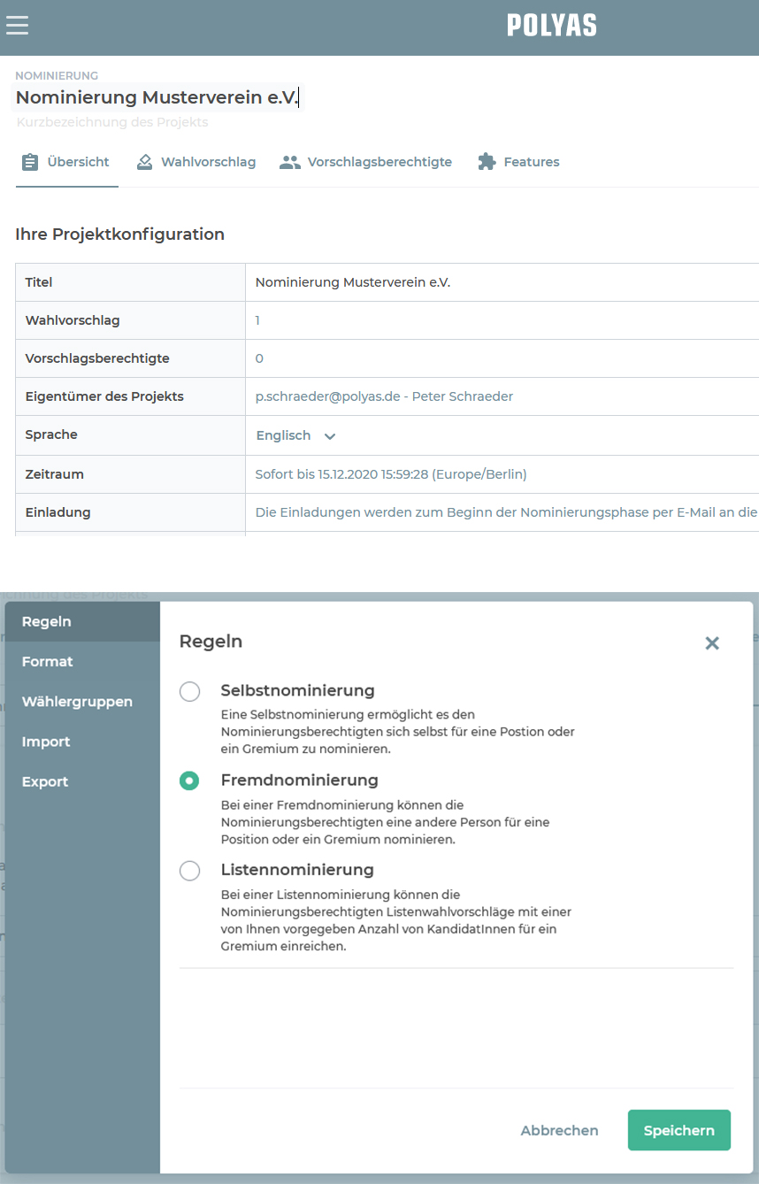
Task: Switch to the Übersicht tab
Action: 67,162
